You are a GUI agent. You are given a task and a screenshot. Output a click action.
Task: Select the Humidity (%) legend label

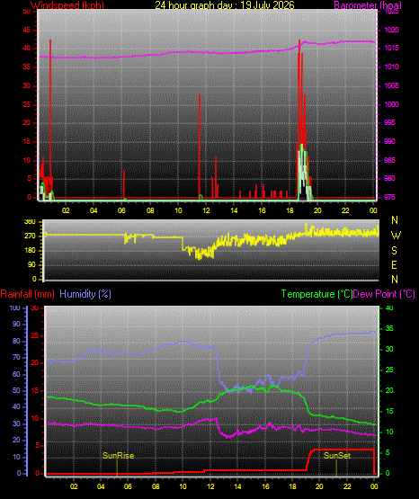click(85, 294)
